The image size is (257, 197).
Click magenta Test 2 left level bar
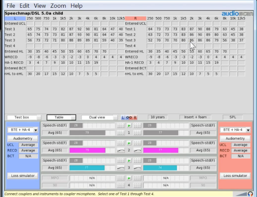(88, 150)
